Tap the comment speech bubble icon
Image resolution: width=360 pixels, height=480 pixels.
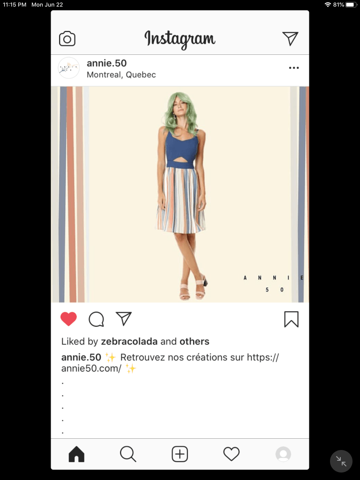tap(97, 319)
